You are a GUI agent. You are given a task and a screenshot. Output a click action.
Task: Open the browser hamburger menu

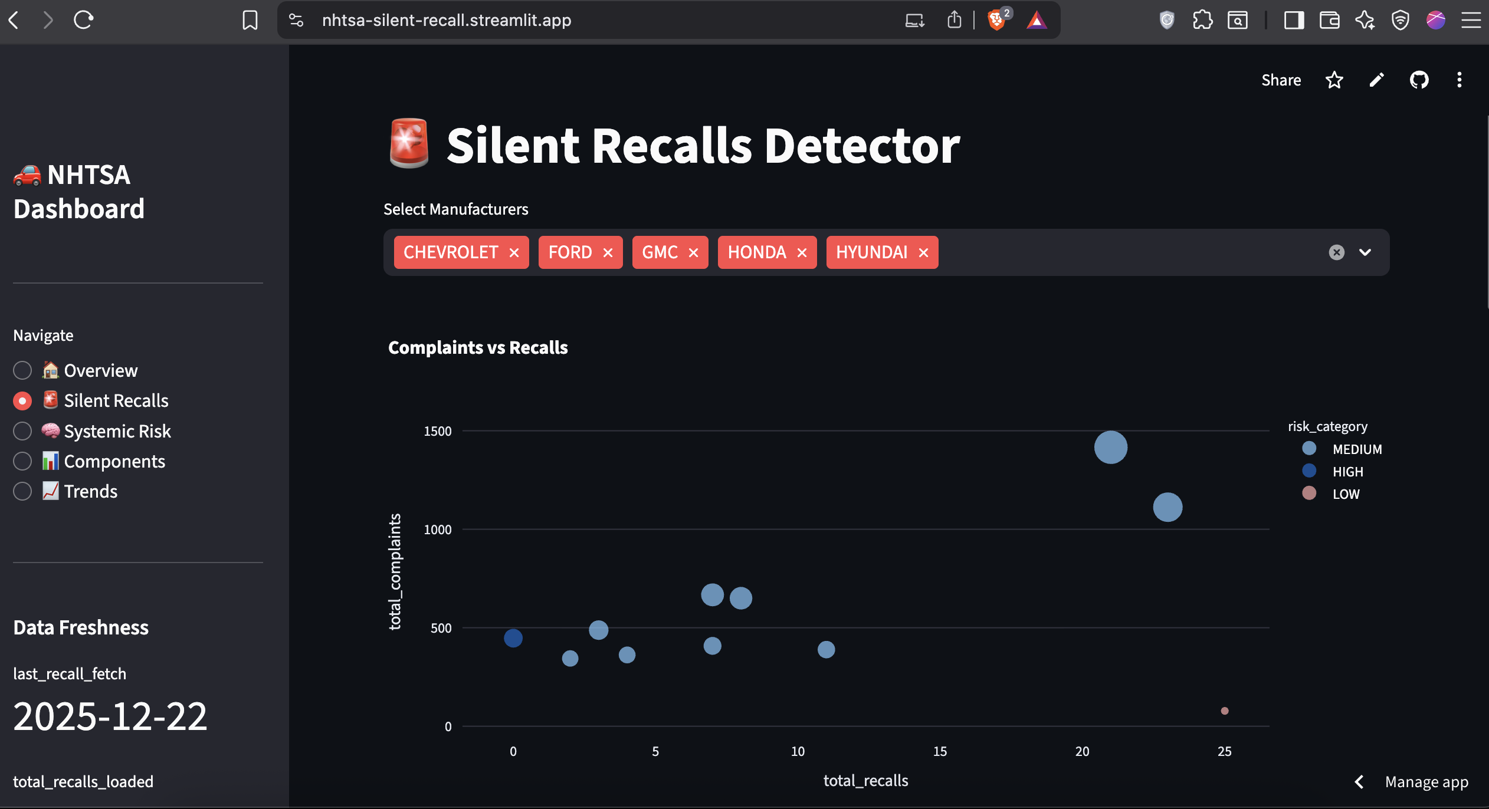[1471, 19]
